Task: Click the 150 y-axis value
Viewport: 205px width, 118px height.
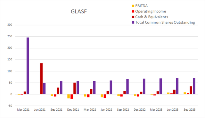Action: 10,59
